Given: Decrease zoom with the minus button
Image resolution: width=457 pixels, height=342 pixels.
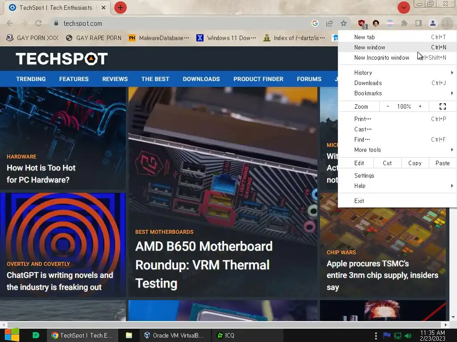Looking at the screenshot, I should point(388,106).
